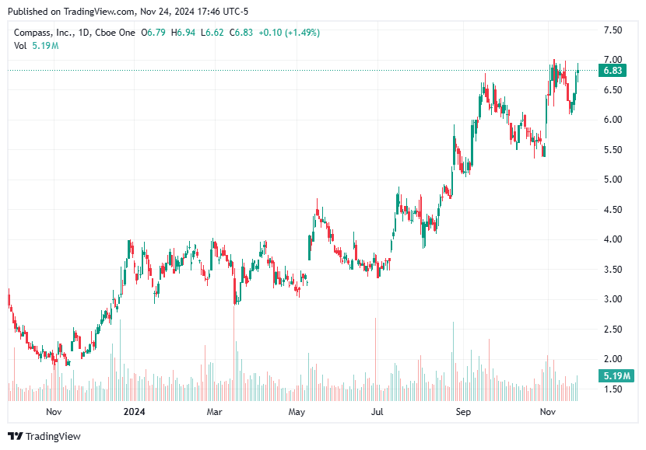Click the 'Published on TradingView.com' header text
The image size is (646, 450).
coord(72,12)
